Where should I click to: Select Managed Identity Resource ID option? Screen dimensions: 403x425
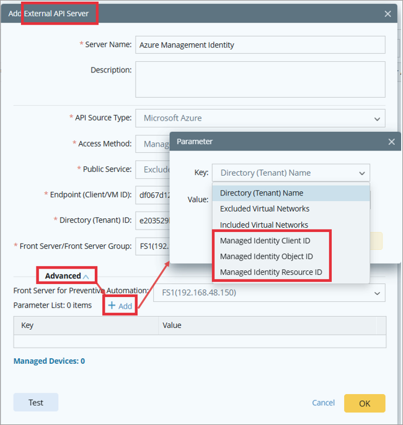click(x=270, y=273)
